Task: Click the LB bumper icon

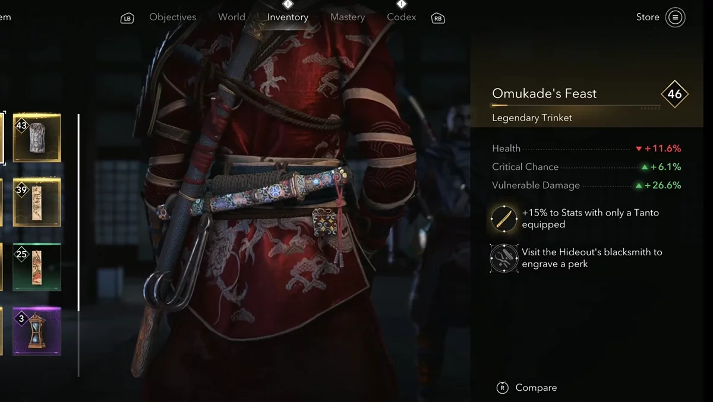Action: [x=127, y=18]
